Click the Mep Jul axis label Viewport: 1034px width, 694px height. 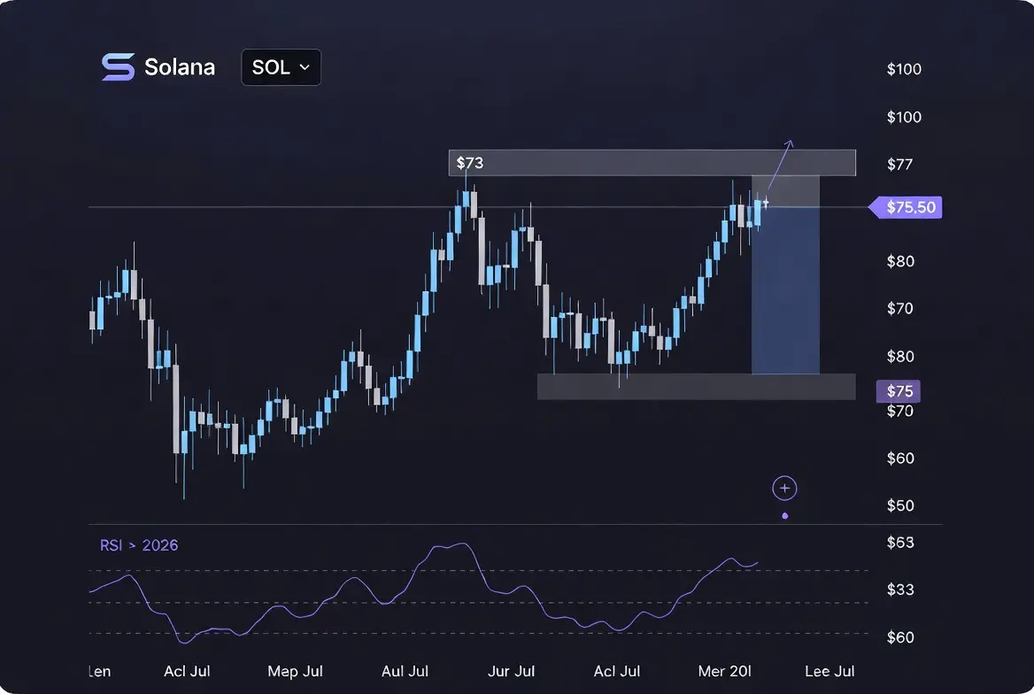295,671
